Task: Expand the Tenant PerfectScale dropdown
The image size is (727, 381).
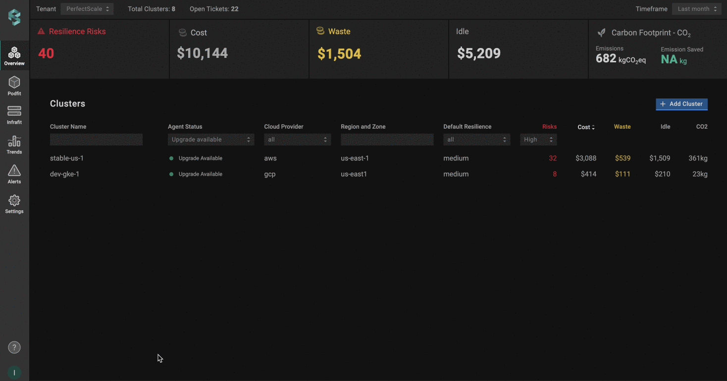Action: coord(87,9)
